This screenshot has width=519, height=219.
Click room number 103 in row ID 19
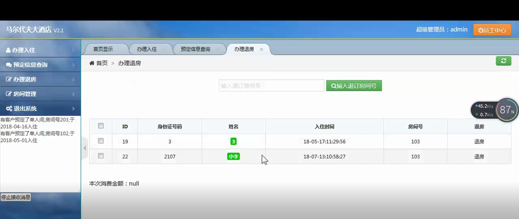point(415,141)
